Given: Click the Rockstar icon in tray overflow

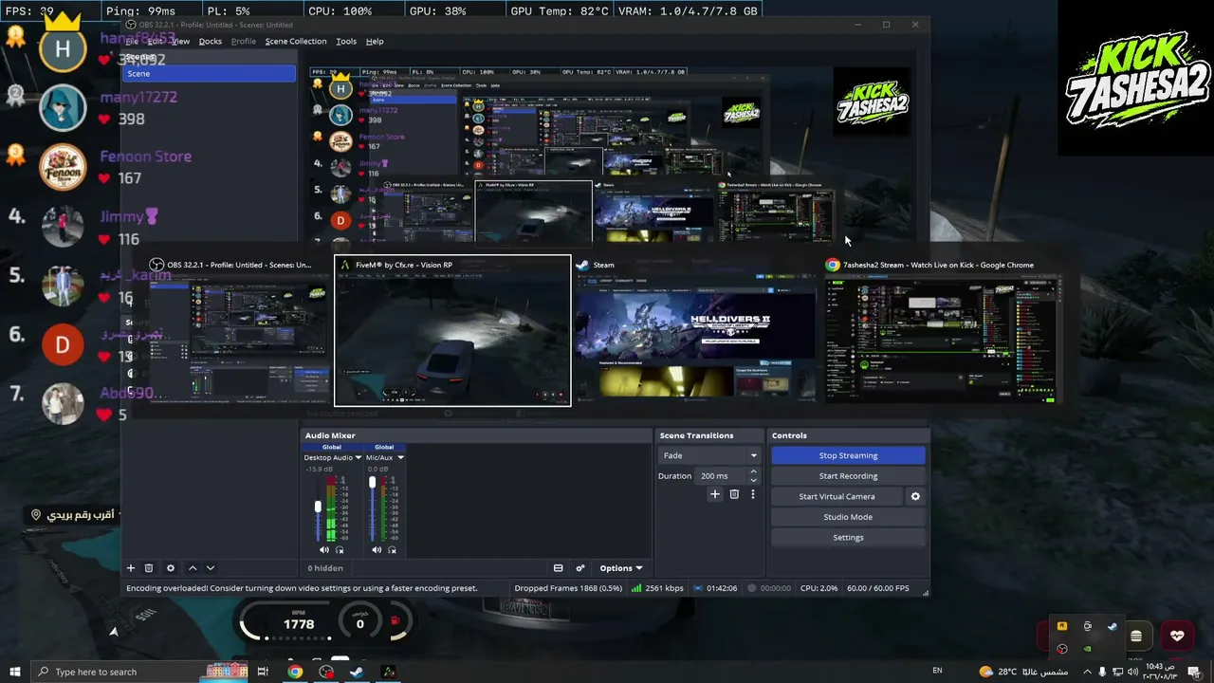Looking at the screenshot, I should pos(1062,626).
